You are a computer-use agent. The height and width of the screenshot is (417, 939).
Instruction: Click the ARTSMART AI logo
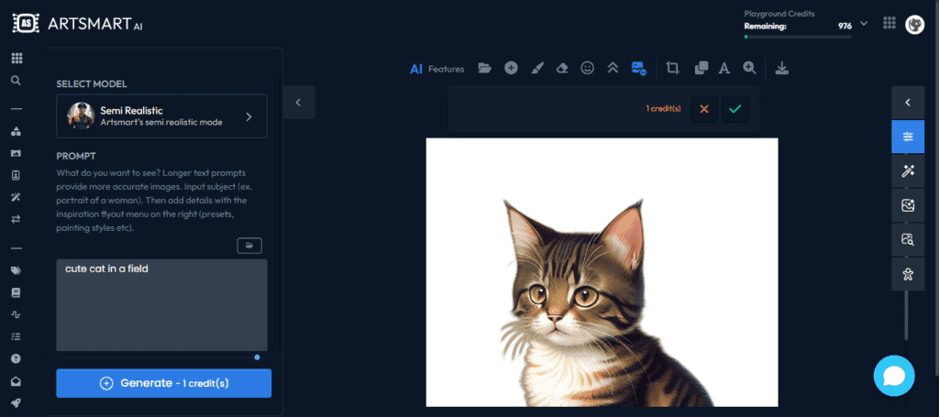pyautogui.click(x=77, y=24)
